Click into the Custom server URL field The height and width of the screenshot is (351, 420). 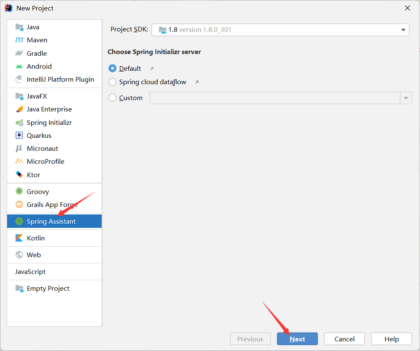[275, 98]
